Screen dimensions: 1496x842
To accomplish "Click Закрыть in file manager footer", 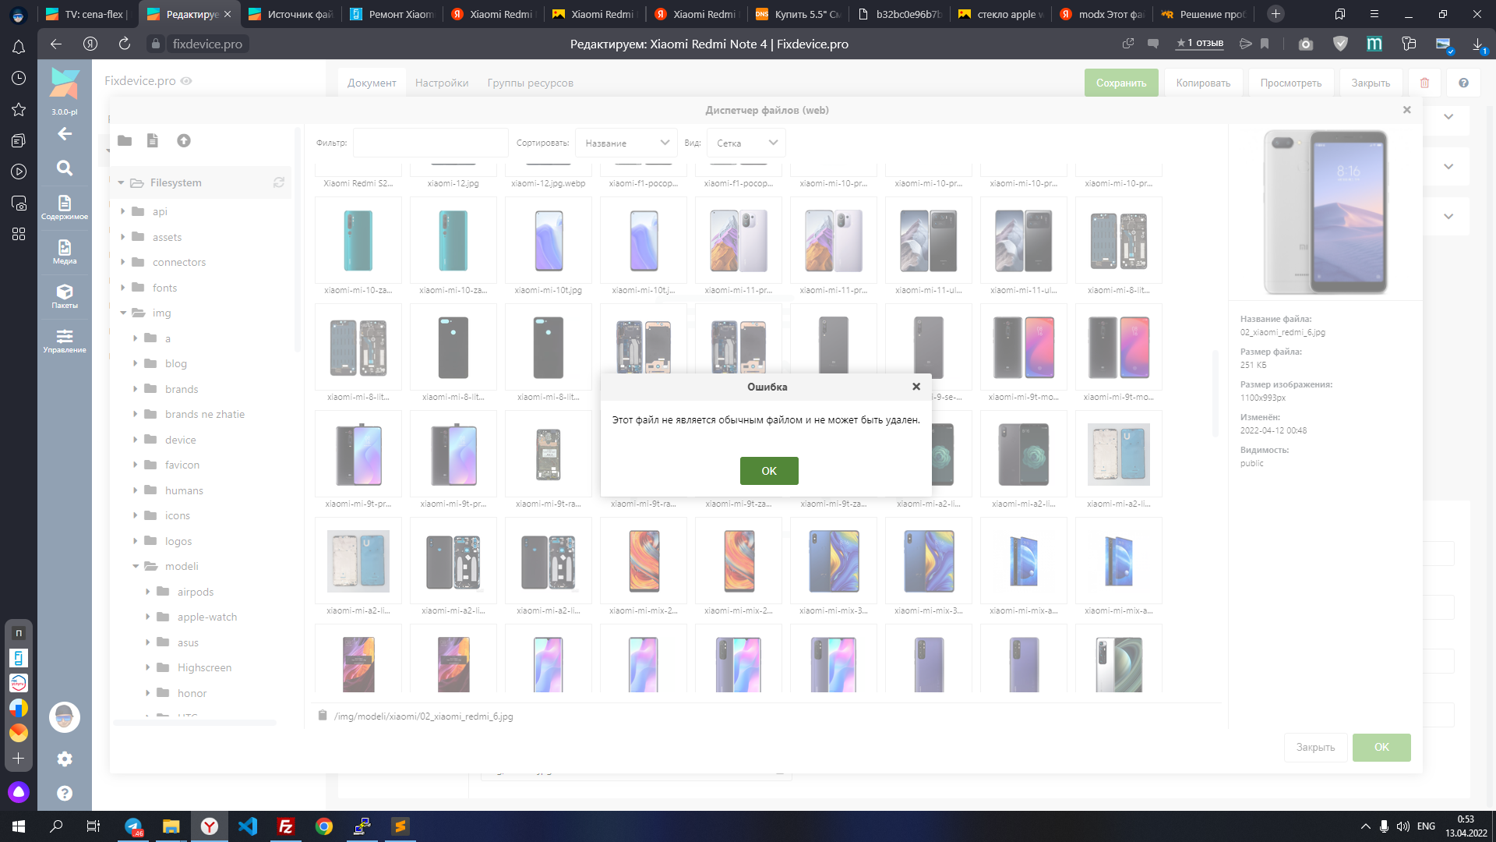I will [1315, 747].
